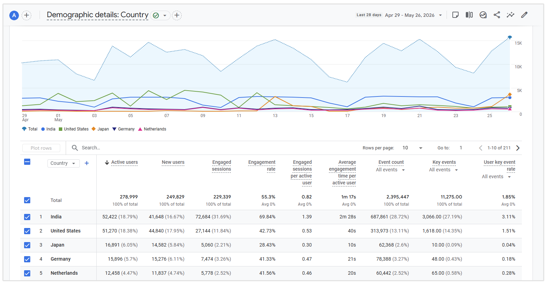Screen dimensions: 547x285
Task: Click the Japan orange legend diamond
Action: pos(94,129)
